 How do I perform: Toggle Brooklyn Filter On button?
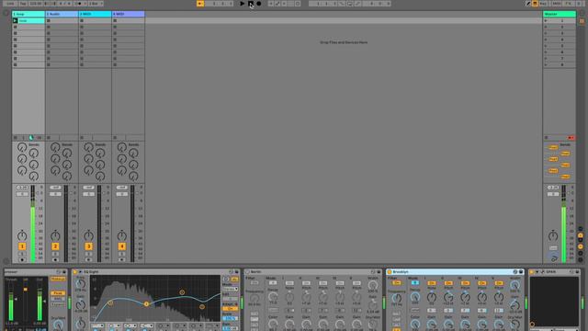[396, 283]
